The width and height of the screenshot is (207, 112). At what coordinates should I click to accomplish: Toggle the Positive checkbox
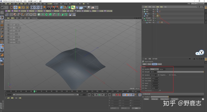click(x=177, y=75)
